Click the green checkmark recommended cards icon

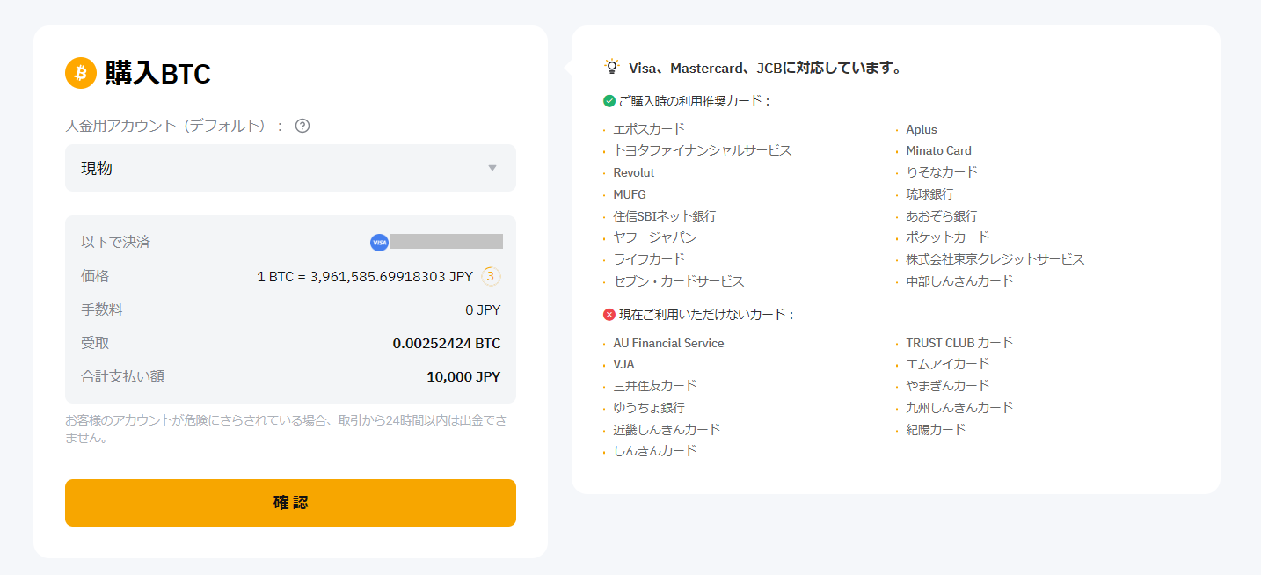pos(609,101)
